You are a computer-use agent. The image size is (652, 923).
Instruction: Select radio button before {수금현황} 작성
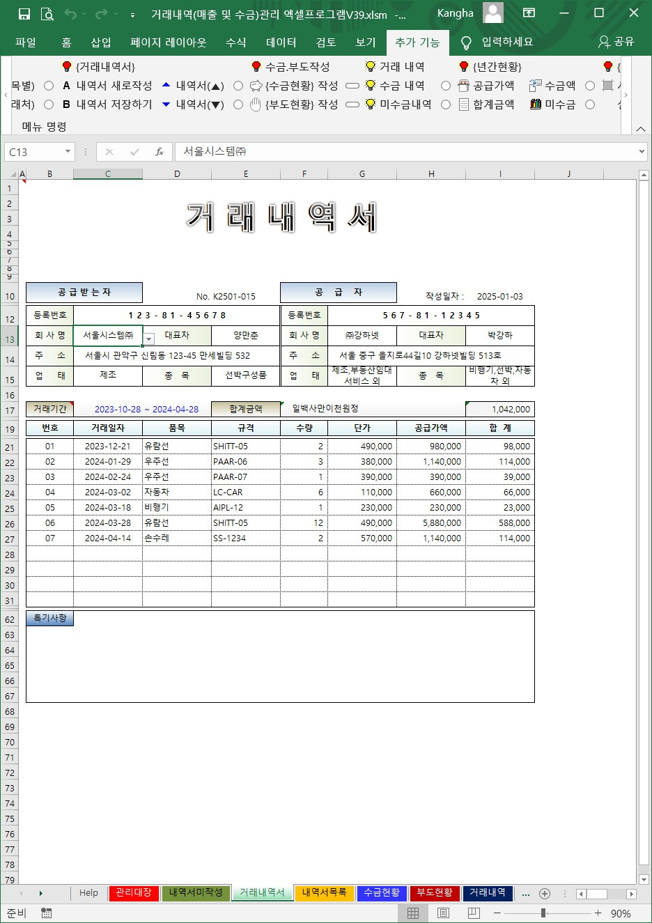point(238,86)
